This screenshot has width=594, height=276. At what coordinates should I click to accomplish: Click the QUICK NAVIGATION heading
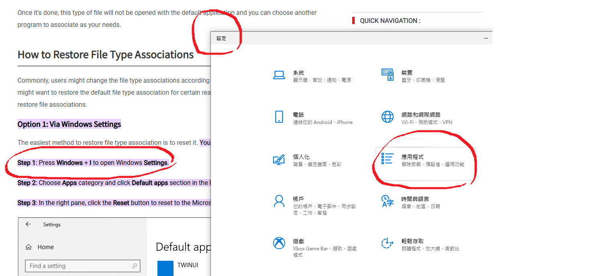coord(390,21)
